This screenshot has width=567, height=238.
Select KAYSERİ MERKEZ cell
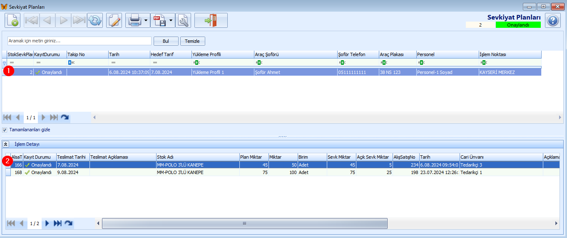click(510, 72)
